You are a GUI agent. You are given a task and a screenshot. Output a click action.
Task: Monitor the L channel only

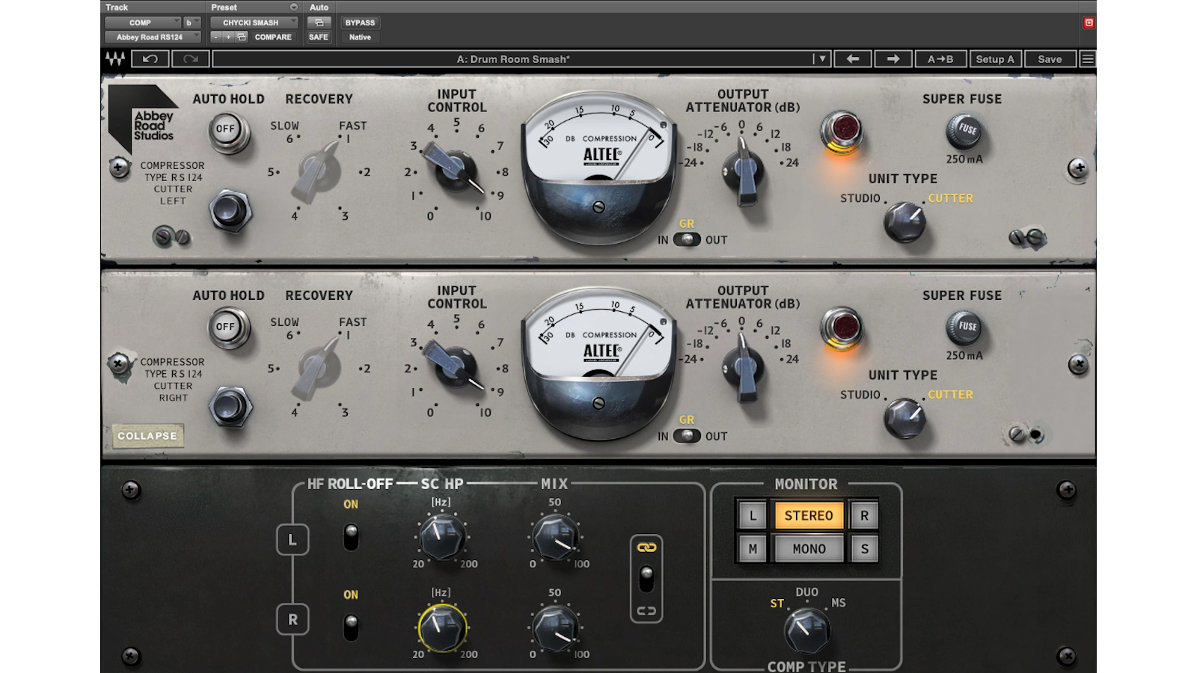pyautogui.click(x=753, y=515)
